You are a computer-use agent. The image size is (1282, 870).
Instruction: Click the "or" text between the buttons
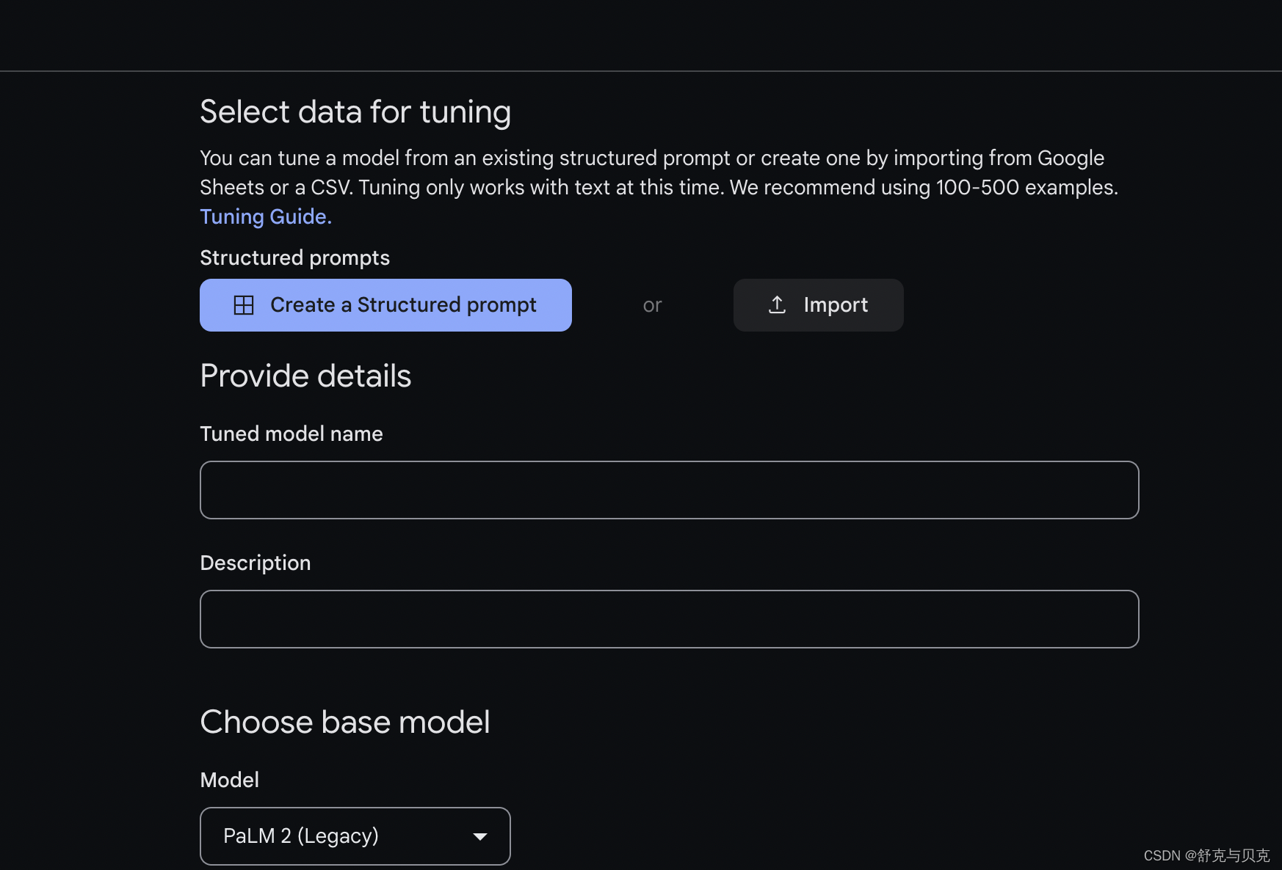click(x=652, y=305)
